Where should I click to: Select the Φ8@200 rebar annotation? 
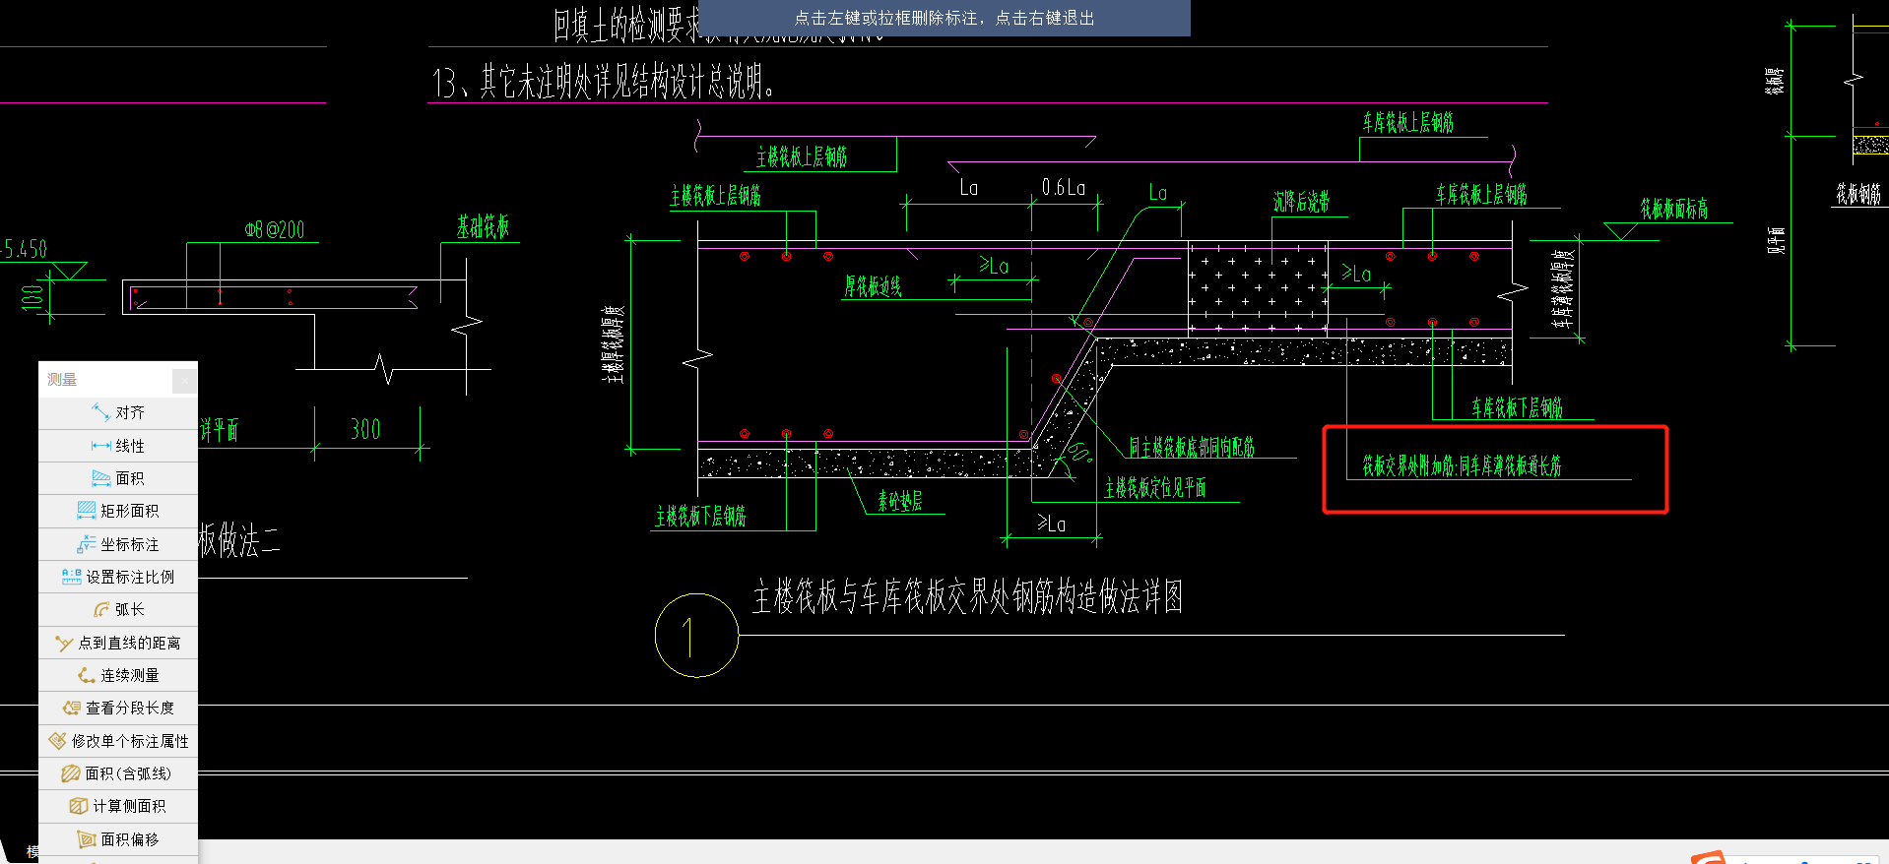click(x=275, y=230)
